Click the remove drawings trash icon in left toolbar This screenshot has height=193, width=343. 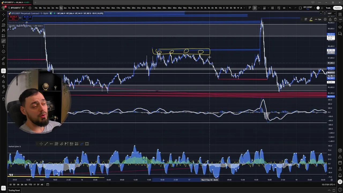[x=3, y=99]
